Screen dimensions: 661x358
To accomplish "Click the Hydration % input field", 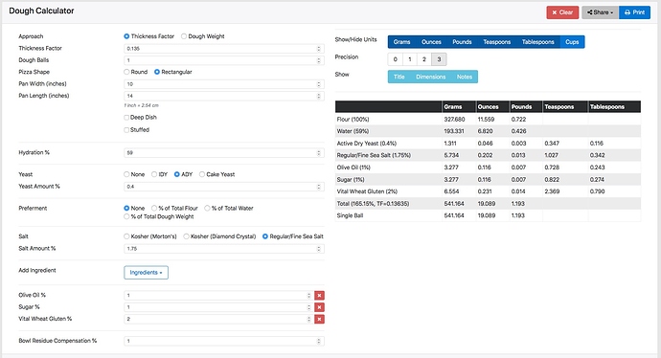I will (224, 153).
